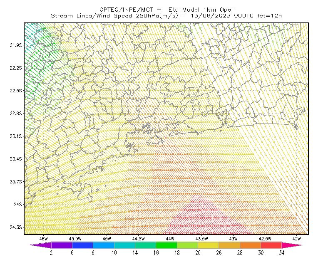The height and width of the screenshot is (257, 333).
Task: Click the yellow color bar segment between 20 and 26
Action: 209,245
